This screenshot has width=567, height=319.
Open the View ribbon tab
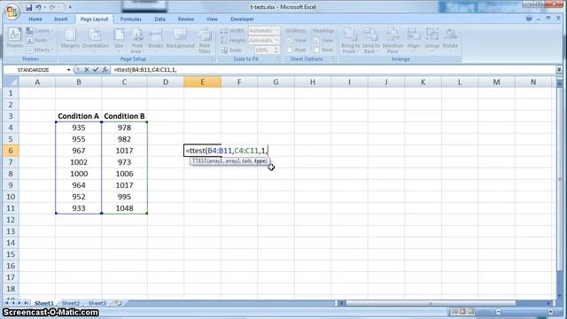tap(212, 19)
